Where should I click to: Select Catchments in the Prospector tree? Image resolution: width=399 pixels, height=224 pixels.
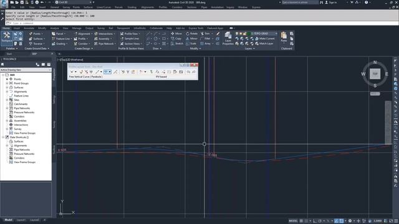(21, 104)
